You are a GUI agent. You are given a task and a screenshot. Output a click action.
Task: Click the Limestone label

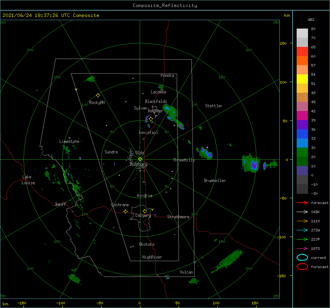(69, 141)
